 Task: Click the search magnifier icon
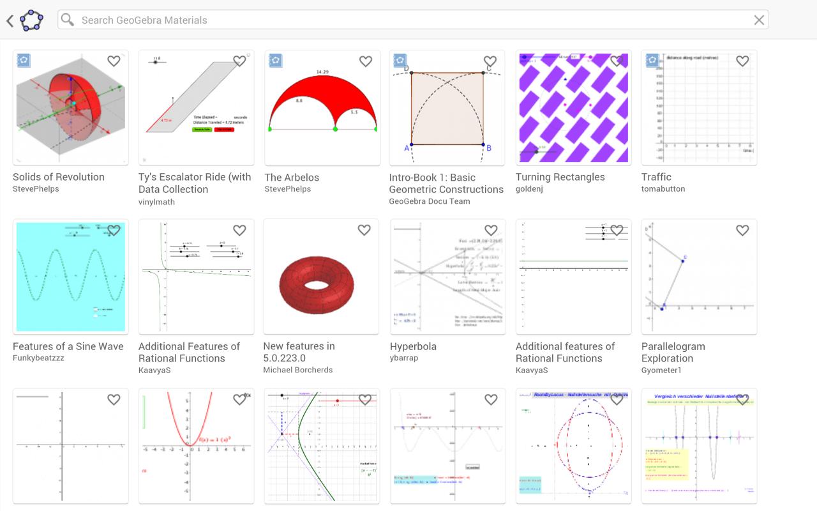point(66,20)
